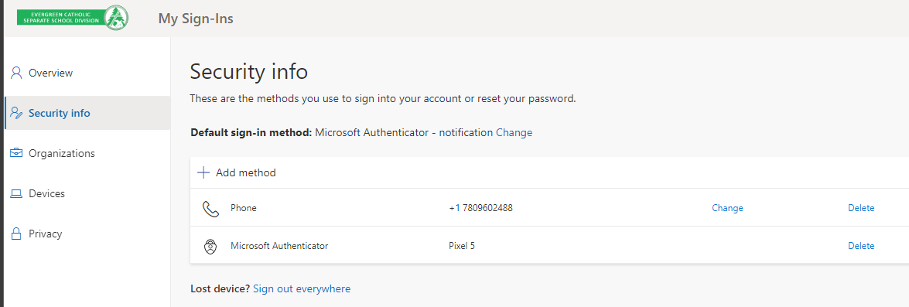Click the Microsoft Authenticator method label

[279, 246]
